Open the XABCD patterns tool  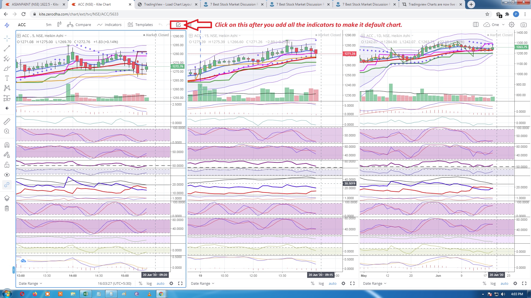pyautogui.click(x=7, y=88)
